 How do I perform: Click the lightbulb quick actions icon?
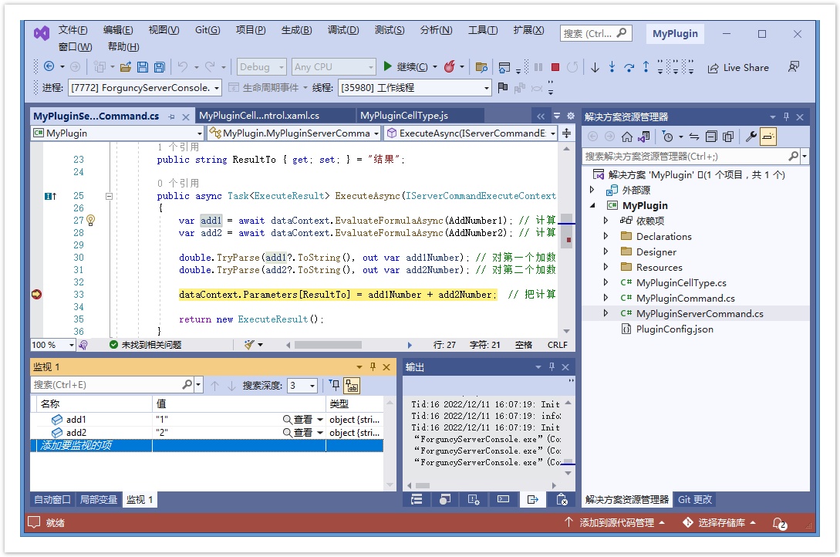pyautogui.click(x=90, y=221)
